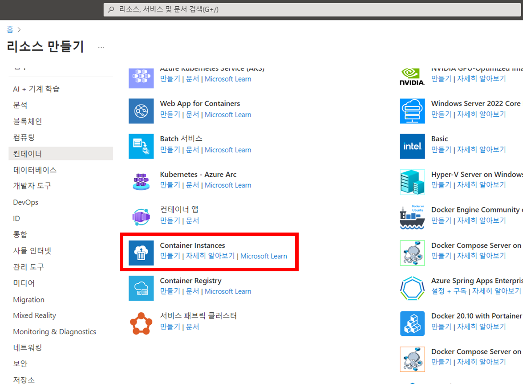523x384 pixels.
Task: Click 만들기 under Docker 20.10 with Portainer
Action: point(441,327)
